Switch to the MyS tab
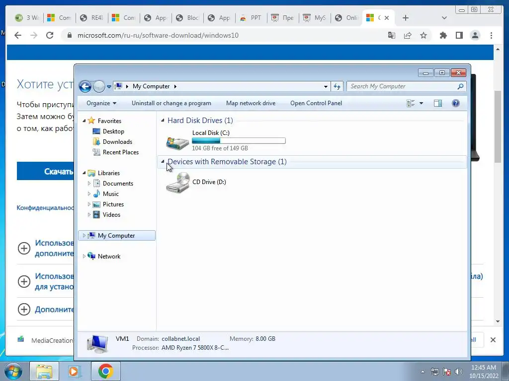This screenshot has height=381, width=509. coord(315,18)
